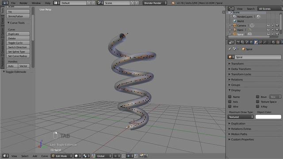Image resolution: width=283 pixels, height=159 pixels.
Task: Switch to Texture properties tab icon
Action: (278, 42)
